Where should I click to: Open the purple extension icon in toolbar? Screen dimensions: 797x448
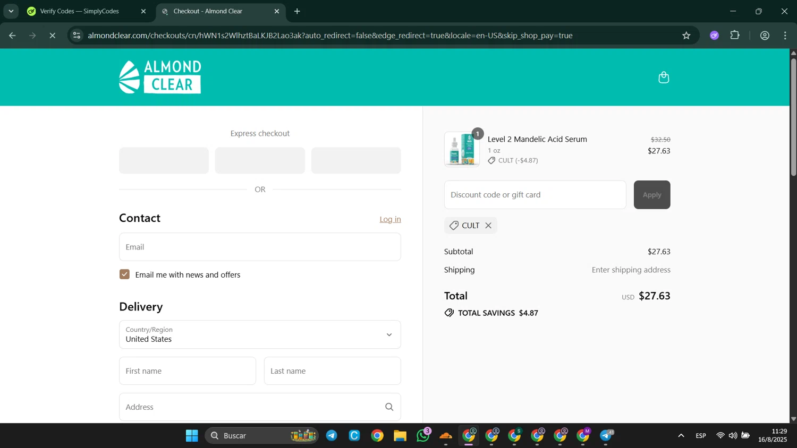pyautogui.click(x=715, y=36)
